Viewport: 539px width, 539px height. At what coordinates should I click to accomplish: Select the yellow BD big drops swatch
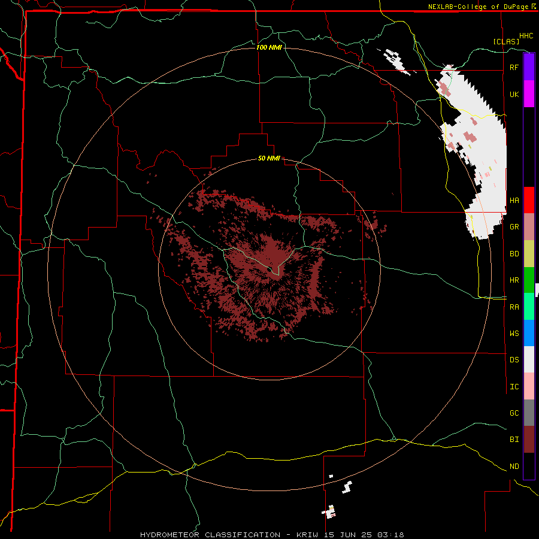tap(529, 254)
